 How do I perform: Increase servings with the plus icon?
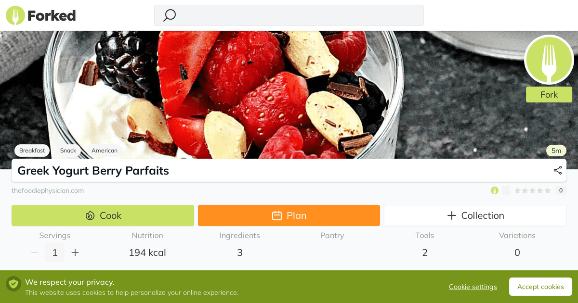(75, 252)
